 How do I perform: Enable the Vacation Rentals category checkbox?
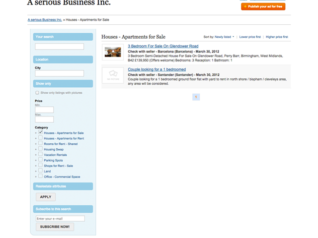(41, 155)
